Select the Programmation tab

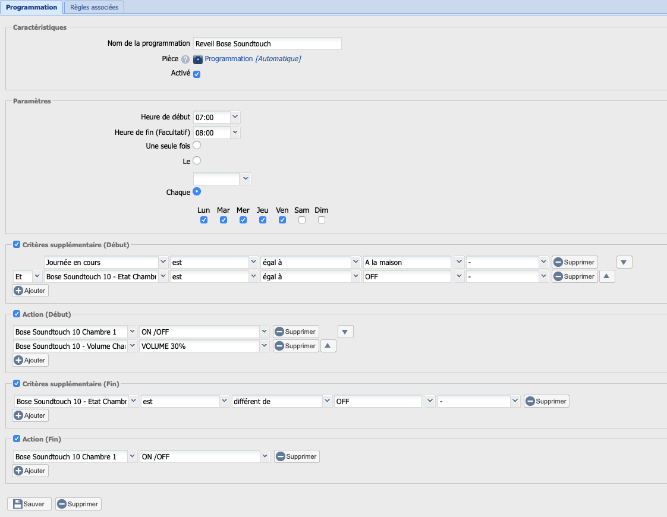click(31, 7)
